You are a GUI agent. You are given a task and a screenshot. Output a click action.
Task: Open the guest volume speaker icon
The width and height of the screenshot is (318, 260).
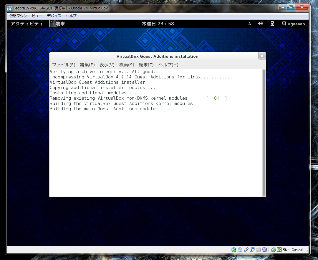point(260,24)
